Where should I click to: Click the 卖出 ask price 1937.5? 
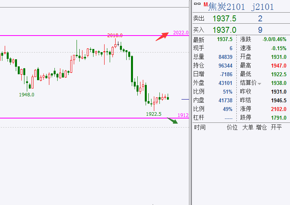coord(224,19)
